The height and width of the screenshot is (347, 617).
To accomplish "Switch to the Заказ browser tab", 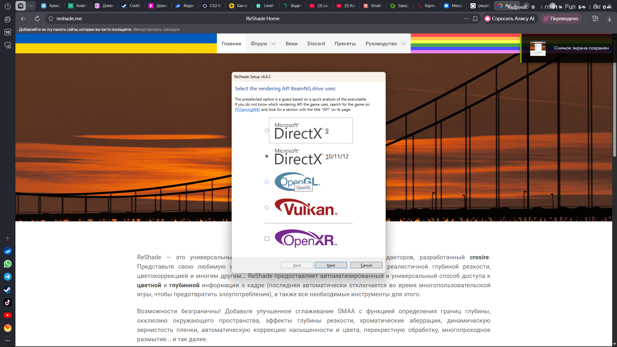I will [399, 6].
